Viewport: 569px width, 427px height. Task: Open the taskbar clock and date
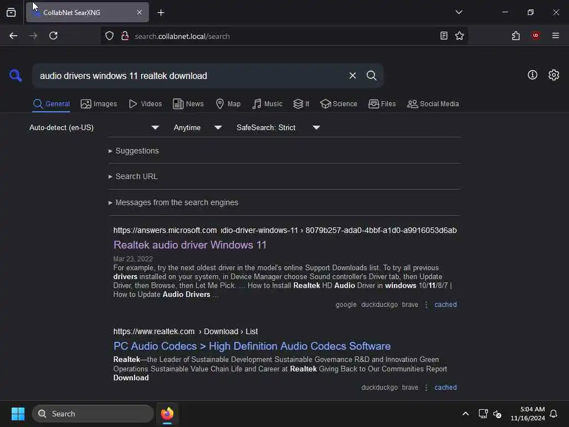tap(528, 414)
